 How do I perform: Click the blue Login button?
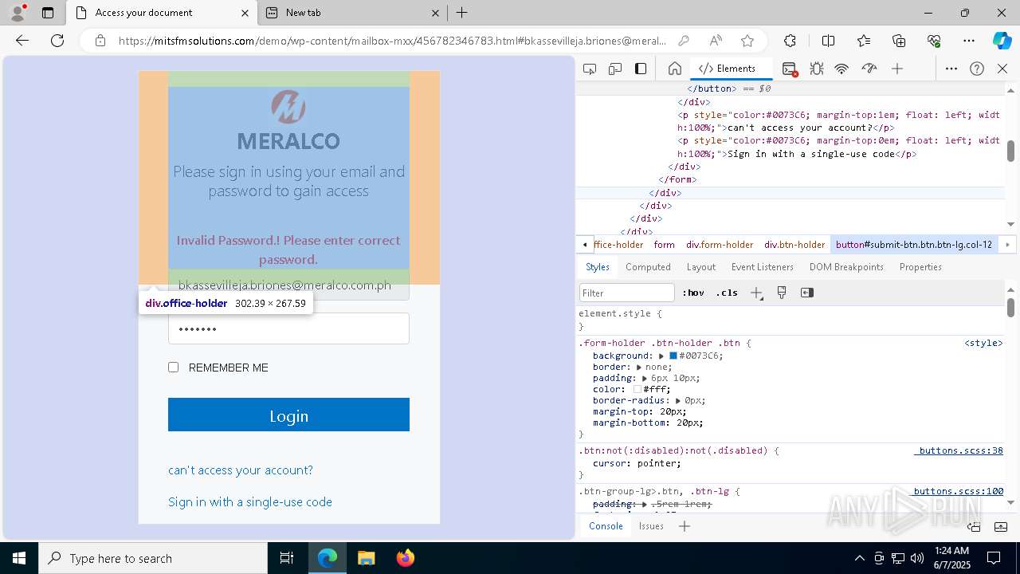click(288, 415)
